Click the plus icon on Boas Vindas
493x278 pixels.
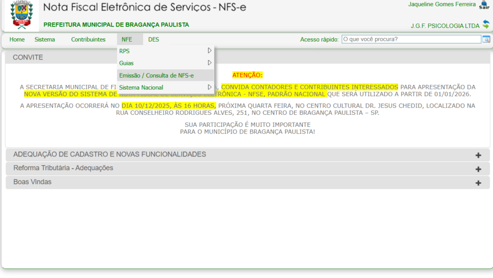pyautogui.click(x=478, y=183)
